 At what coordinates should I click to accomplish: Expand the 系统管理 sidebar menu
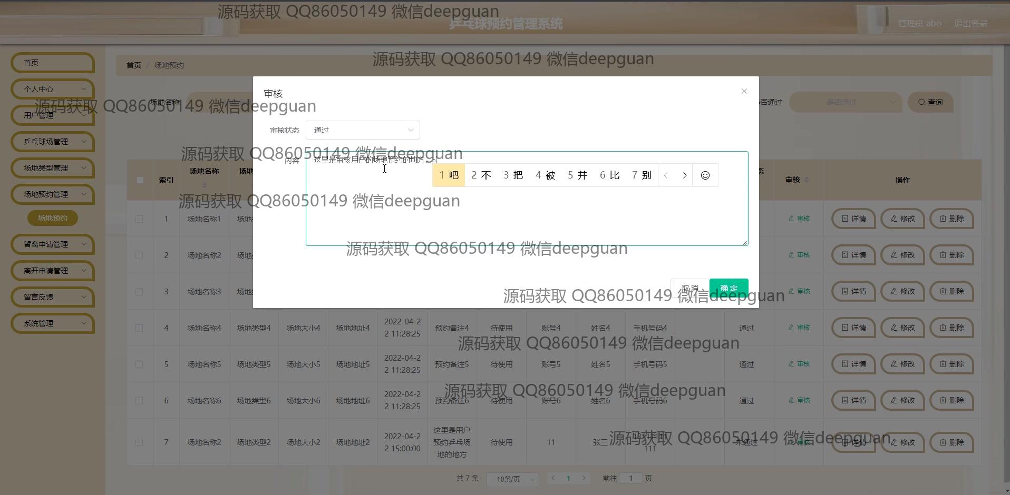pyautogui.click(x=53, y=323)
